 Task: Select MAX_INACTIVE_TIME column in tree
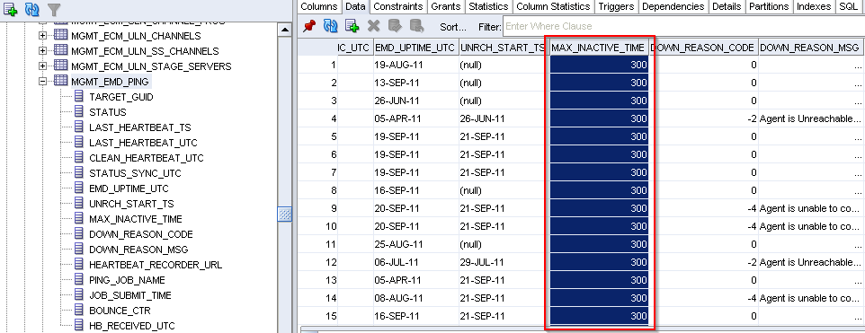click(x=136, y=219)
